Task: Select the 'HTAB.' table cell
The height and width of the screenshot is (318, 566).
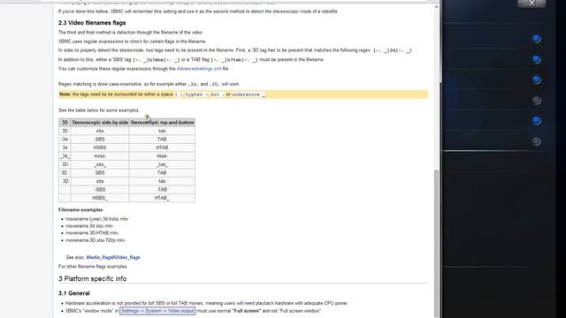Action: click(x=162, y=148)
